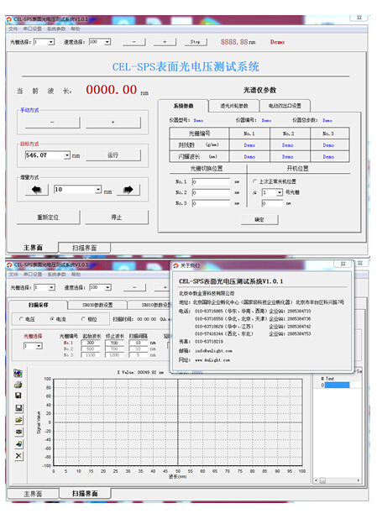Click plus button left of Stop
Viewport: 377px width, 519px height.
(165, 42)
